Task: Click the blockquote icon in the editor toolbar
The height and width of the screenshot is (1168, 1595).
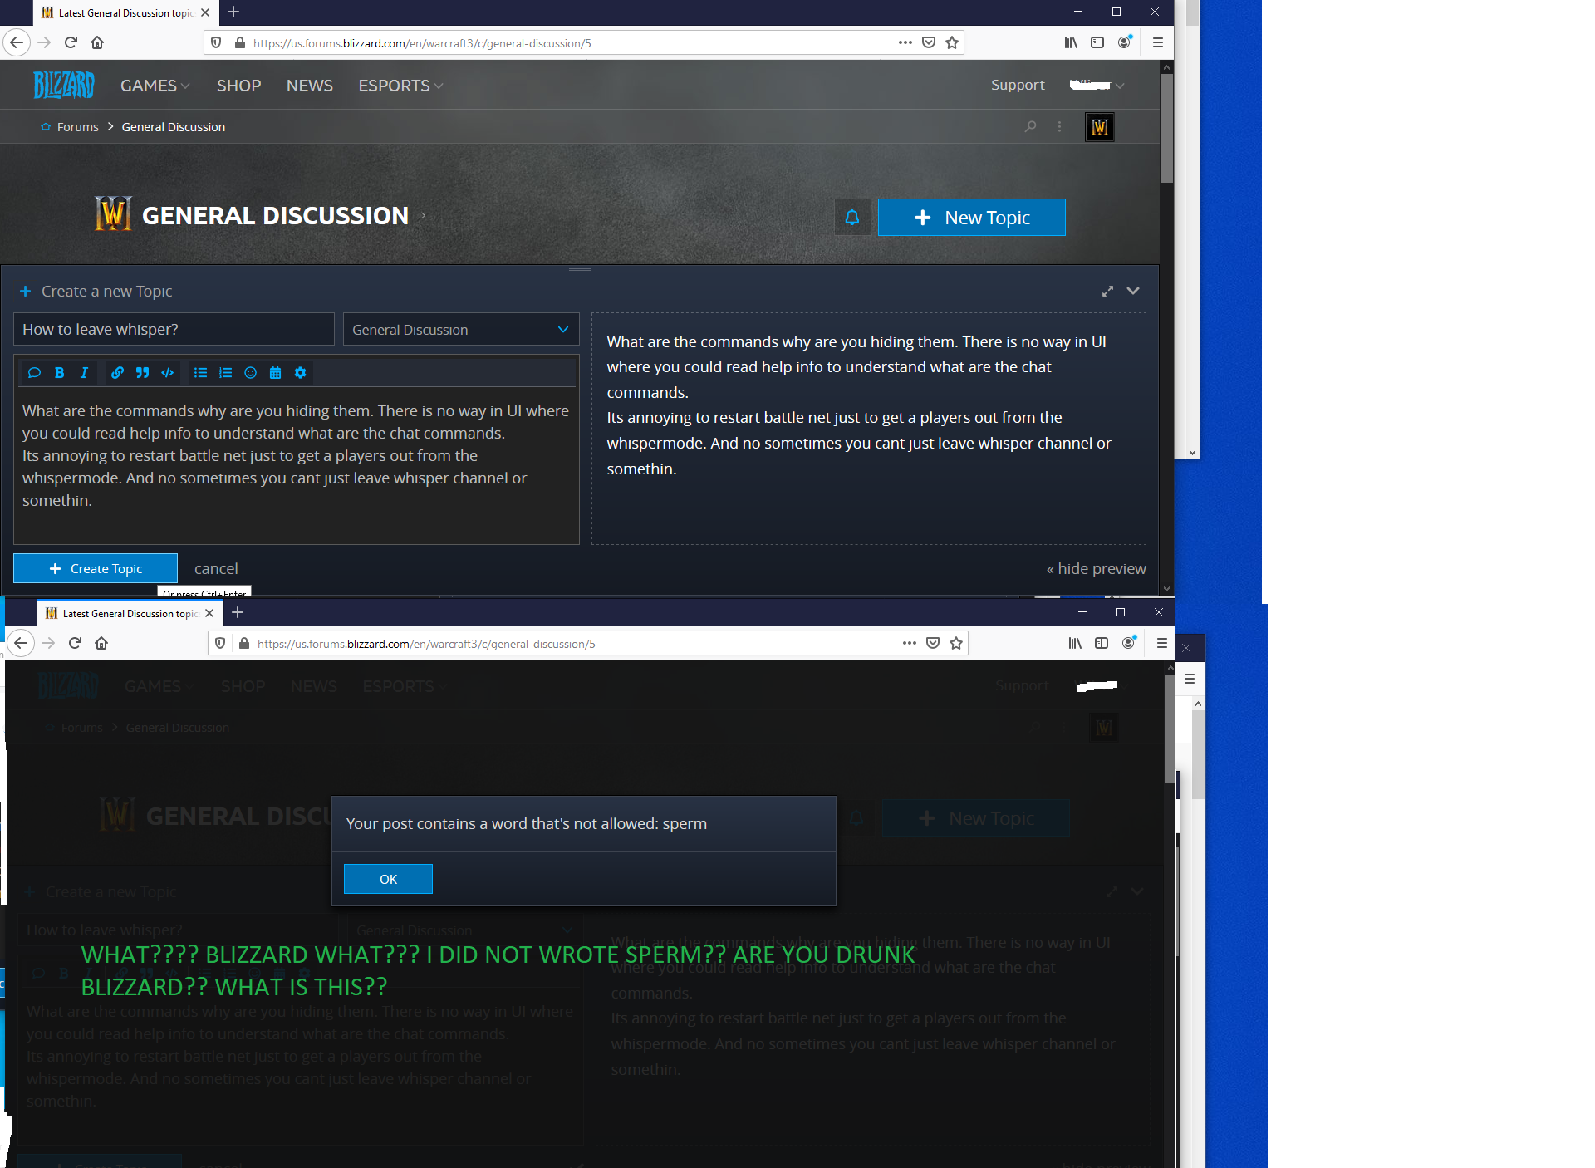Action: pyautogui.click(x=142, y=373)
